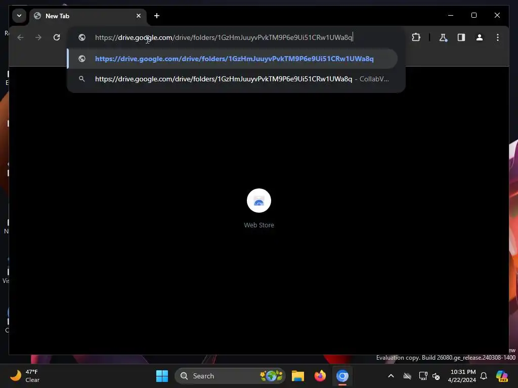
Task: Go forward with the forward arrow
Action: pyautogui.click(x=38, y=37)
